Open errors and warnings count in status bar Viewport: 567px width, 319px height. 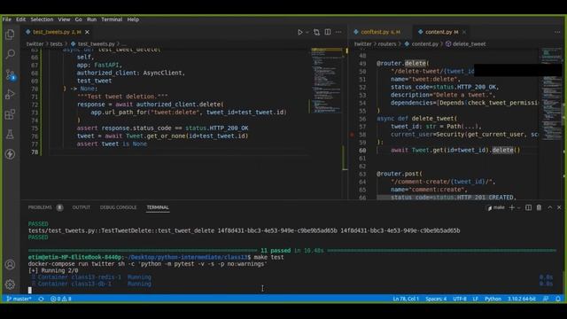[x=61, y=300]
